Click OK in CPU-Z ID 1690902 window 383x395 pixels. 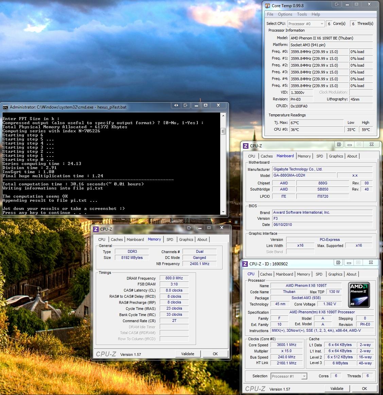click(x=364, y=389)
